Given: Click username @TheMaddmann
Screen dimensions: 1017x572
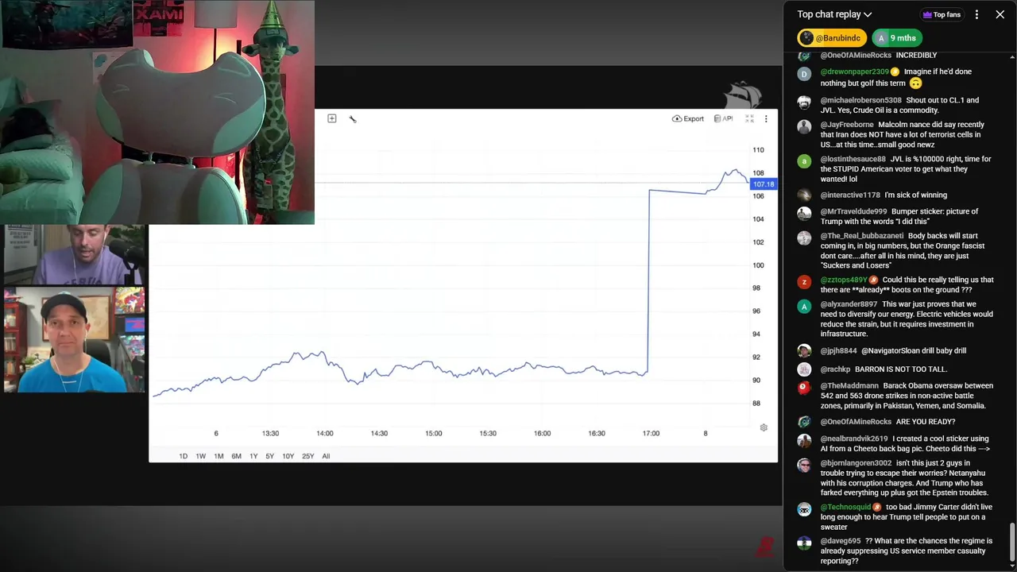Looking at the screenshot, I should 849,385.
